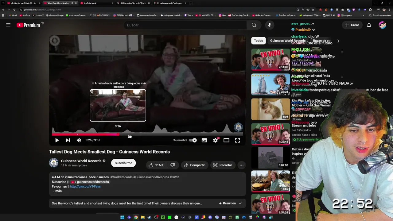Go back in browser history

point(3,10)
